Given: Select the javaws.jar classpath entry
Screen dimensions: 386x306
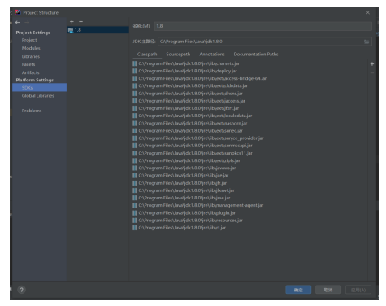Looking at the screenshot, I should click(187, 168).
